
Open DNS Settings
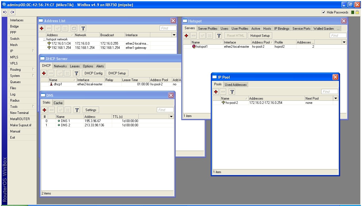(x=91, y=110)
